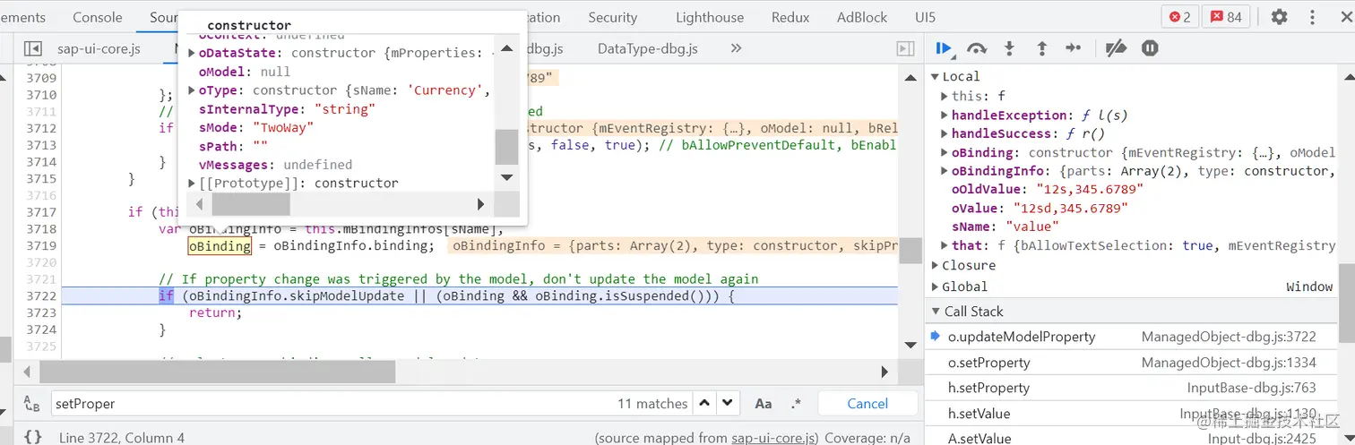Select o.updateModelProperty call stack frame
1355x445 pixels.
pos(1133,337)
